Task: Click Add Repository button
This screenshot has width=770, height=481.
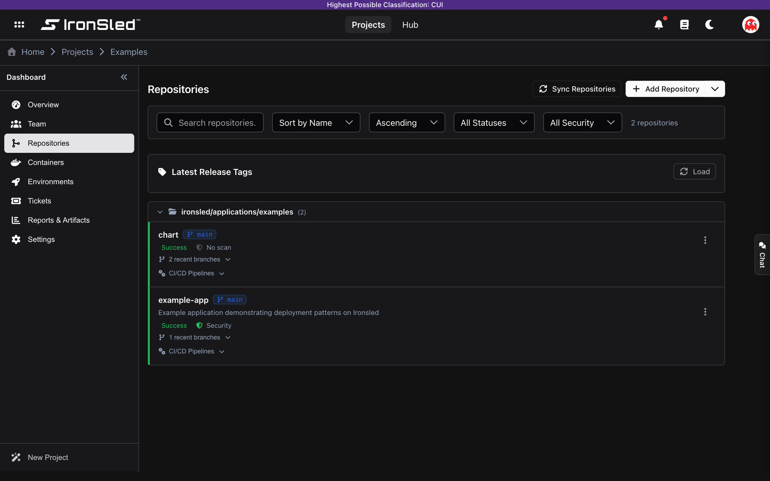Action: pyautogui.click(x=665, y=89)
